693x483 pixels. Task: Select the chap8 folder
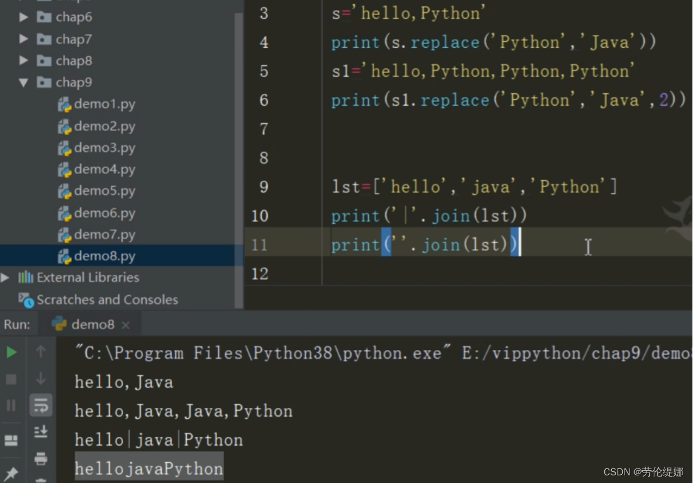[x=74, y=61]
